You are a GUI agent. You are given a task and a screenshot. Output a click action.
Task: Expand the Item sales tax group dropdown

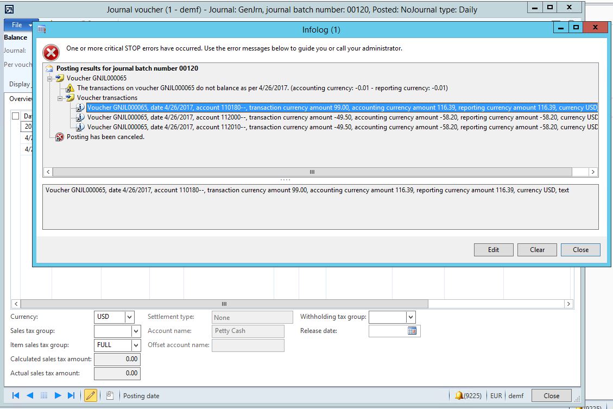tap(135, 345)
